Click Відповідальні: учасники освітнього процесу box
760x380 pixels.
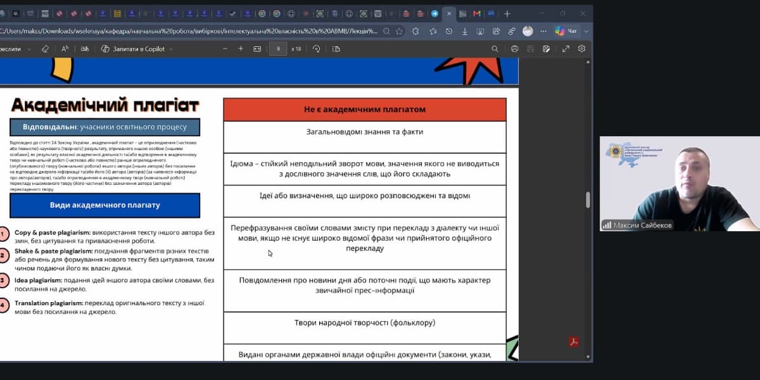[x=104, y=127]
